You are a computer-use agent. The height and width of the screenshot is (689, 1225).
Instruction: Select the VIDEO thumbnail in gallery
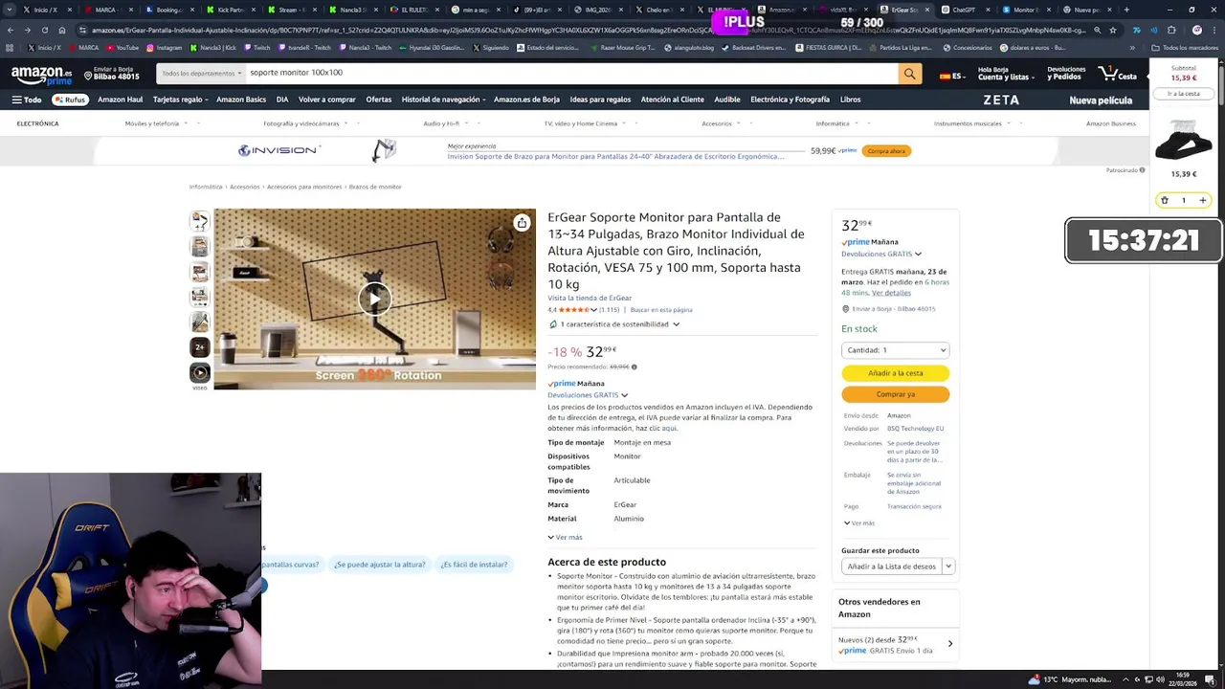coord(199,373)
